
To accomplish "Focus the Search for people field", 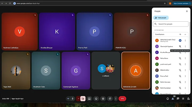I will tap(171, 24).
